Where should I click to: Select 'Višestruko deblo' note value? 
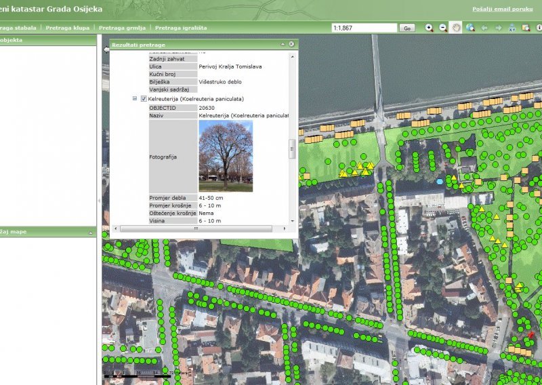click(220, 82)
